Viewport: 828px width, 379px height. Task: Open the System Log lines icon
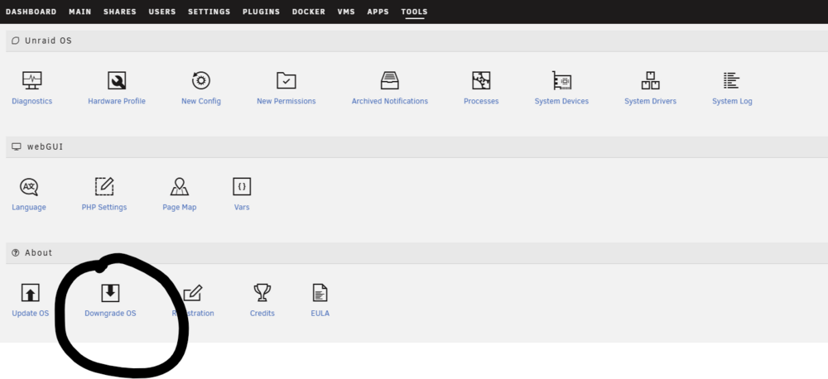[731, 80]
